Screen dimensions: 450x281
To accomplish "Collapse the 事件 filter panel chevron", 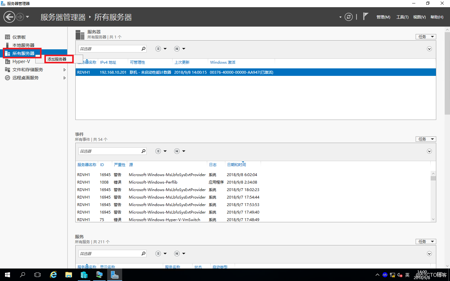I will [429, 151].
